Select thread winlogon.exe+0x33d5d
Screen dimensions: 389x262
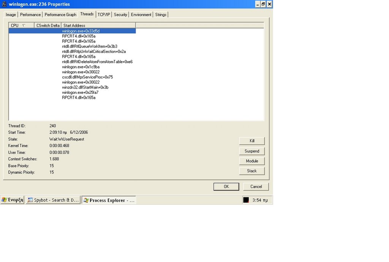click(x=72, y=31)
